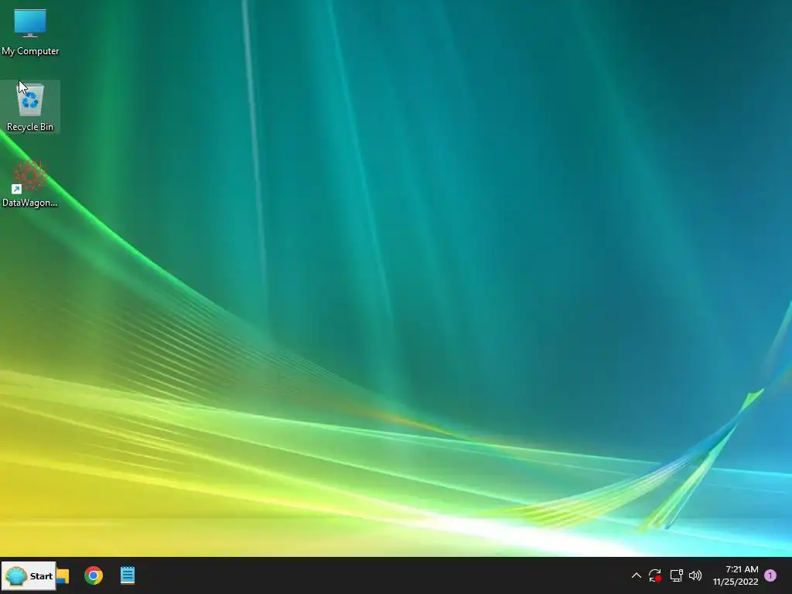Show hidden system tray icons
792x594 pixels.
pos(637,575)
